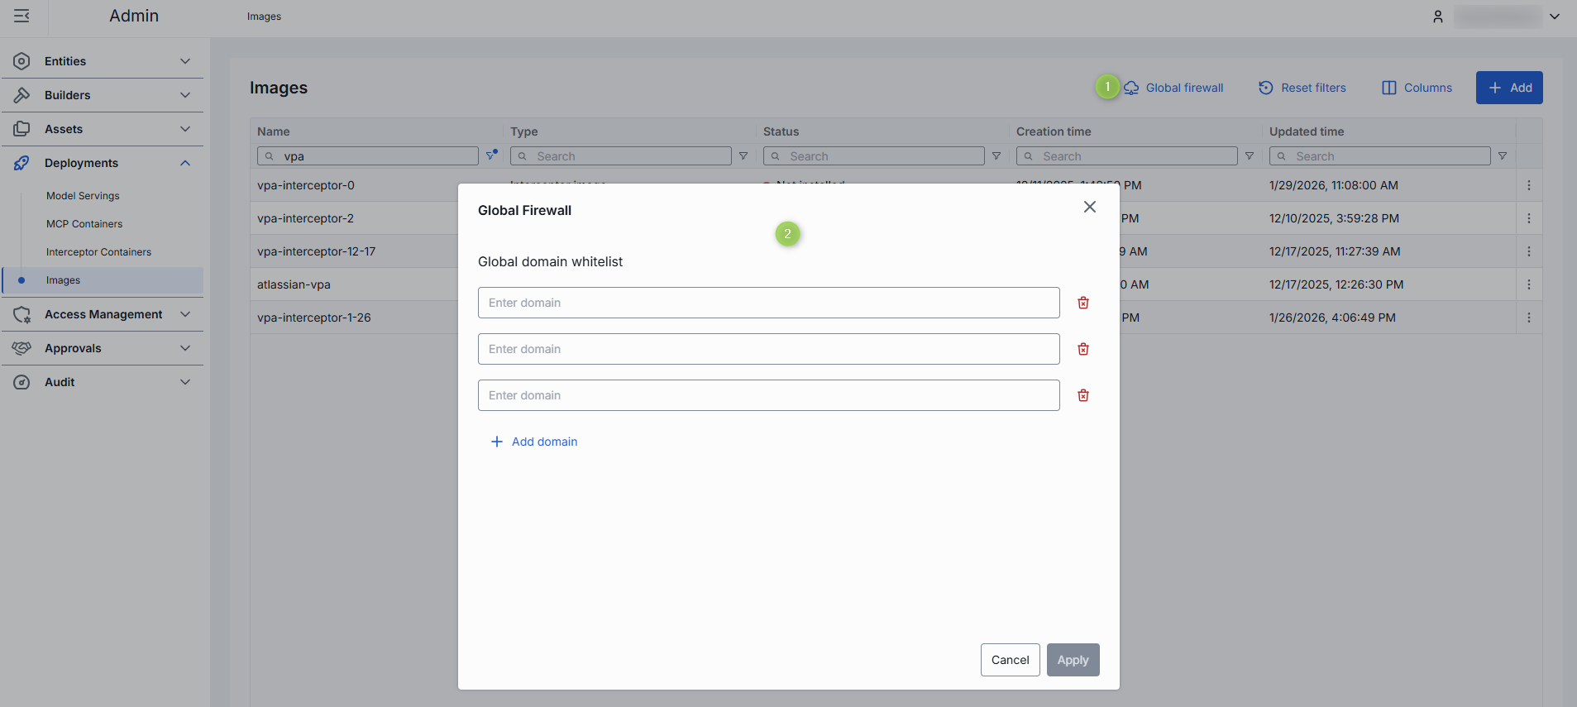Open Interceptor Containers menu item
The height and width of the screenshot is (707, 1577).
(x=98, y=252)
